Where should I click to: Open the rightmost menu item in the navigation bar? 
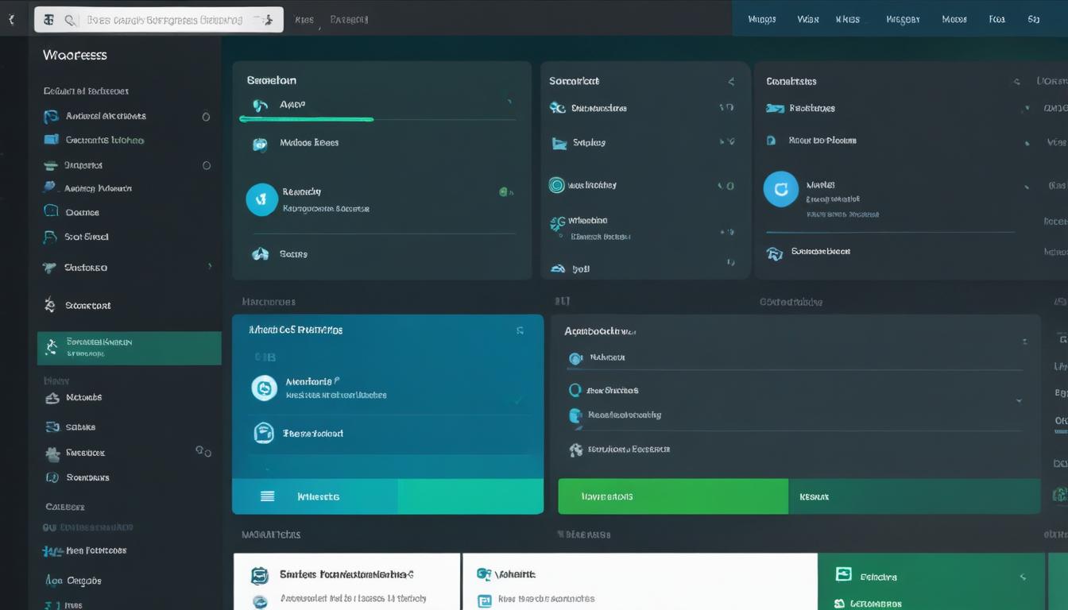pos(1033,18)
